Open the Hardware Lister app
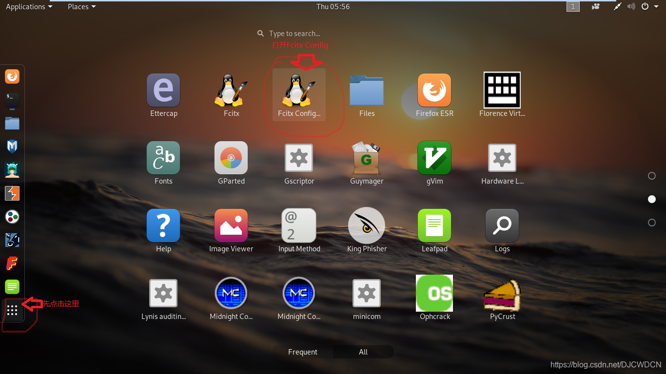Viewport: 666px width, 374px height. coord(502,163)
